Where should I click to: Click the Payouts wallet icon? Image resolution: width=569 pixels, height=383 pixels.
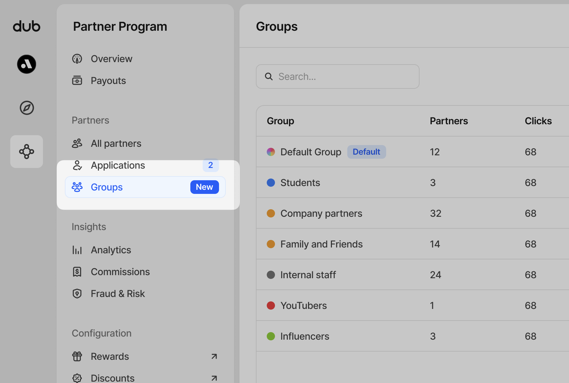[77, 81]
